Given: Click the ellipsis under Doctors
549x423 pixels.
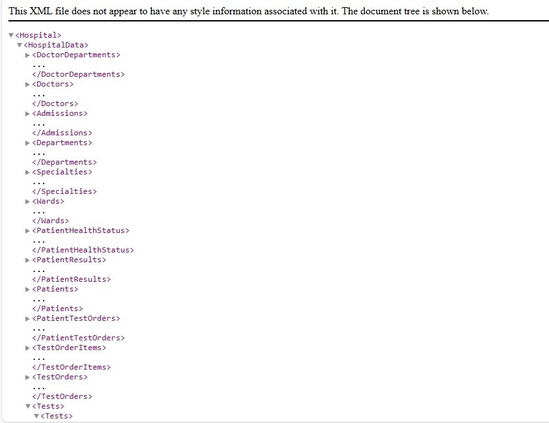Looking at the screenshot, I should click(38, 95).
